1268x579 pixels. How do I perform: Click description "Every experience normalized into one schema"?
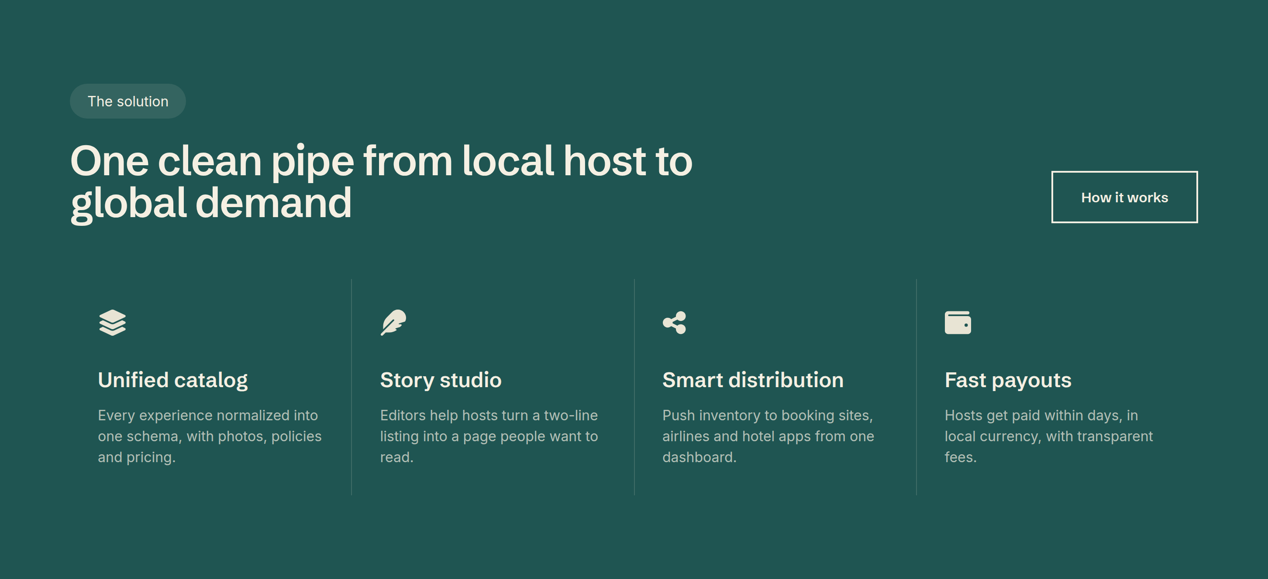click(x=210, y=436)
